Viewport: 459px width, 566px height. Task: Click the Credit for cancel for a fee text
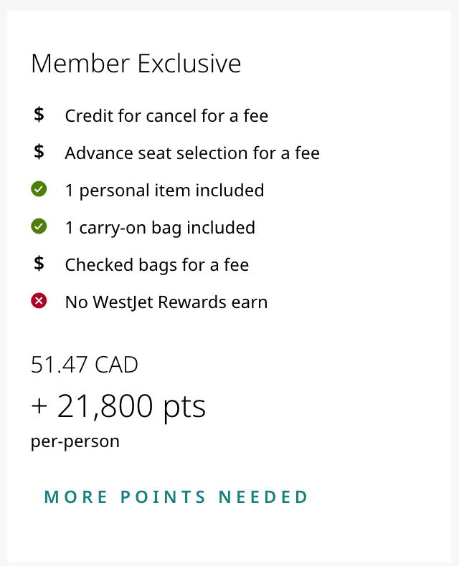pos(166,115)
